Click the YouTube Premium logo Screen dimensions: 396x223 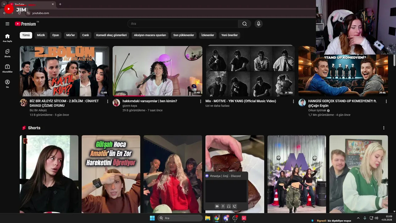(26, 24)
